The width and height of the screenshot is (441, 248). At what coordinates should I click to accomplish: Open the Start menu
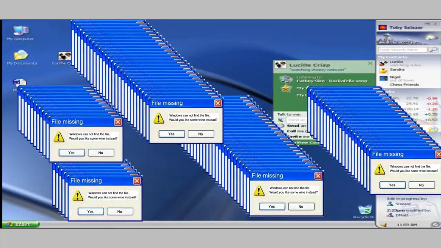(21, 225)
